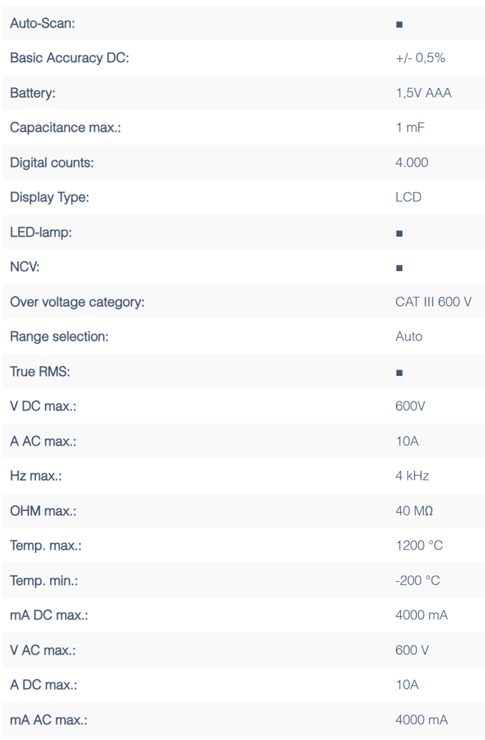Click the mA DC max. label

click(x=49, y=615)
